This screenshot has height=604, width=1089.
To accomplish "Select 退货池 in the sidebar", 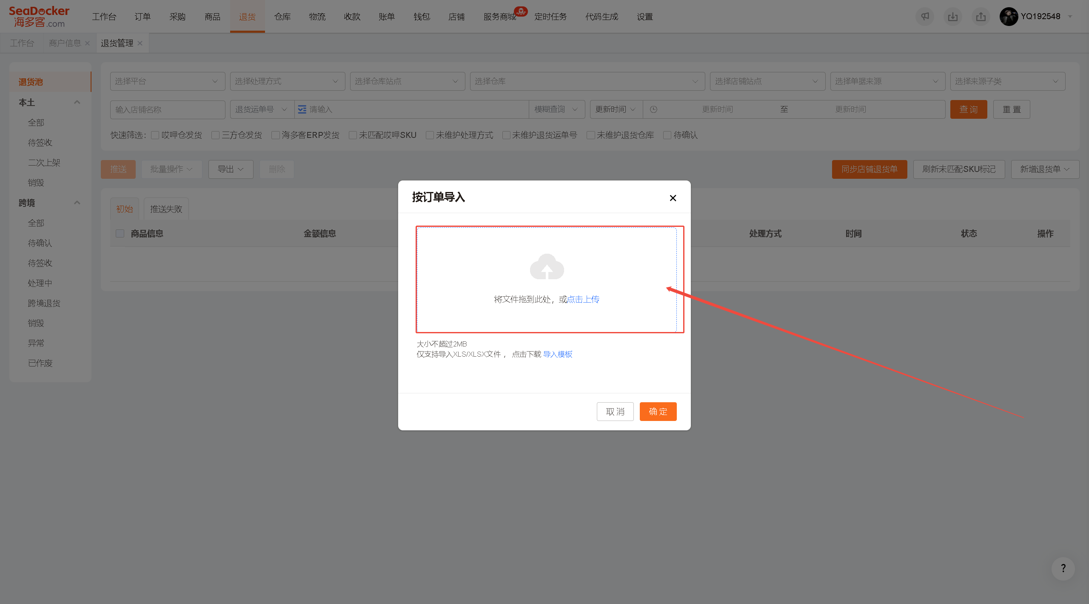I will [50, 82].
